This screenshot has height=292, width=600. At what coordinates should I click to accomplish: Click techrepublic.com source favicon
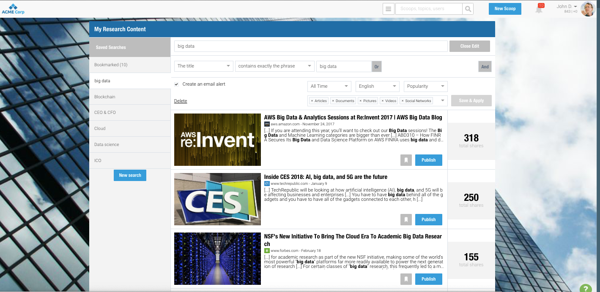[267, 184]
